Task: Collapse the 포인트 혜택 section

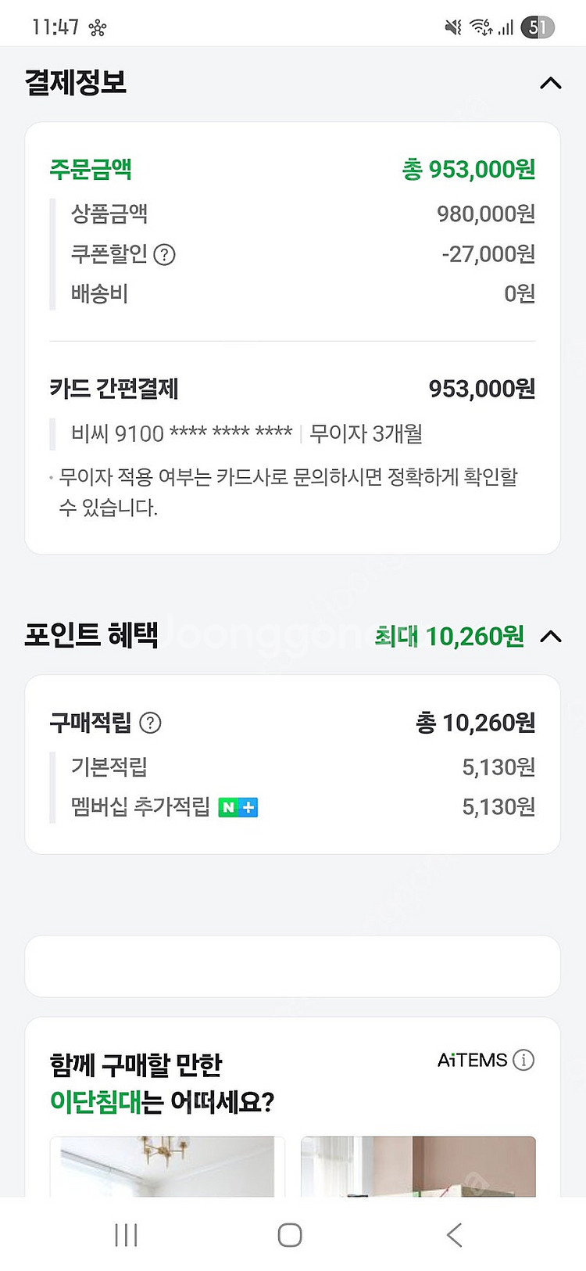Action: coord(551,637)
